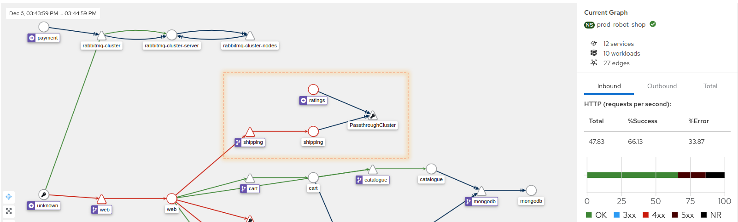Click the mongodb workload circle node

tap(531, 190)
